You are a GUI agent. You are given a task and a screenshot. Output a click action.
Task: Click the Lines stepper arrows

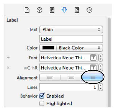[100, 87]
